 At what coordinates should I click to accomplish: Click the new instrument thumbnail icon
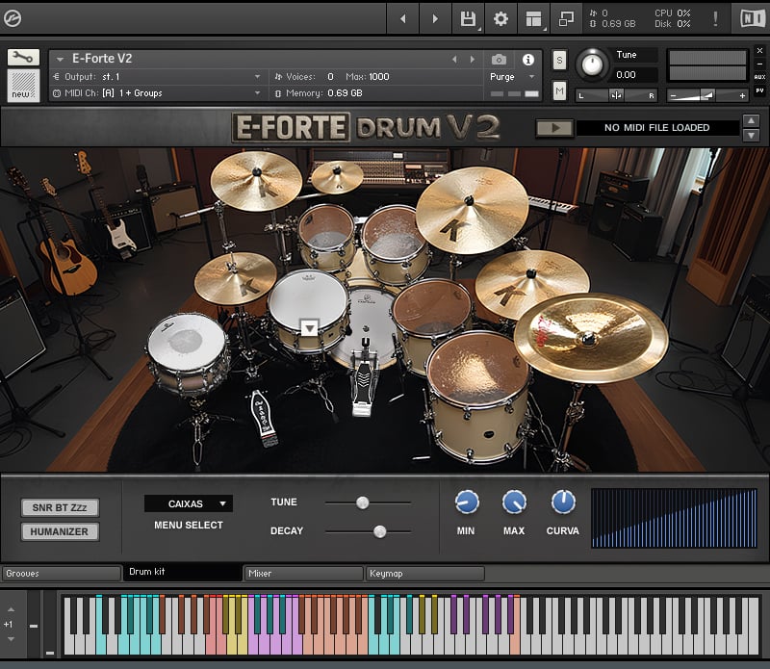[23, 85]
